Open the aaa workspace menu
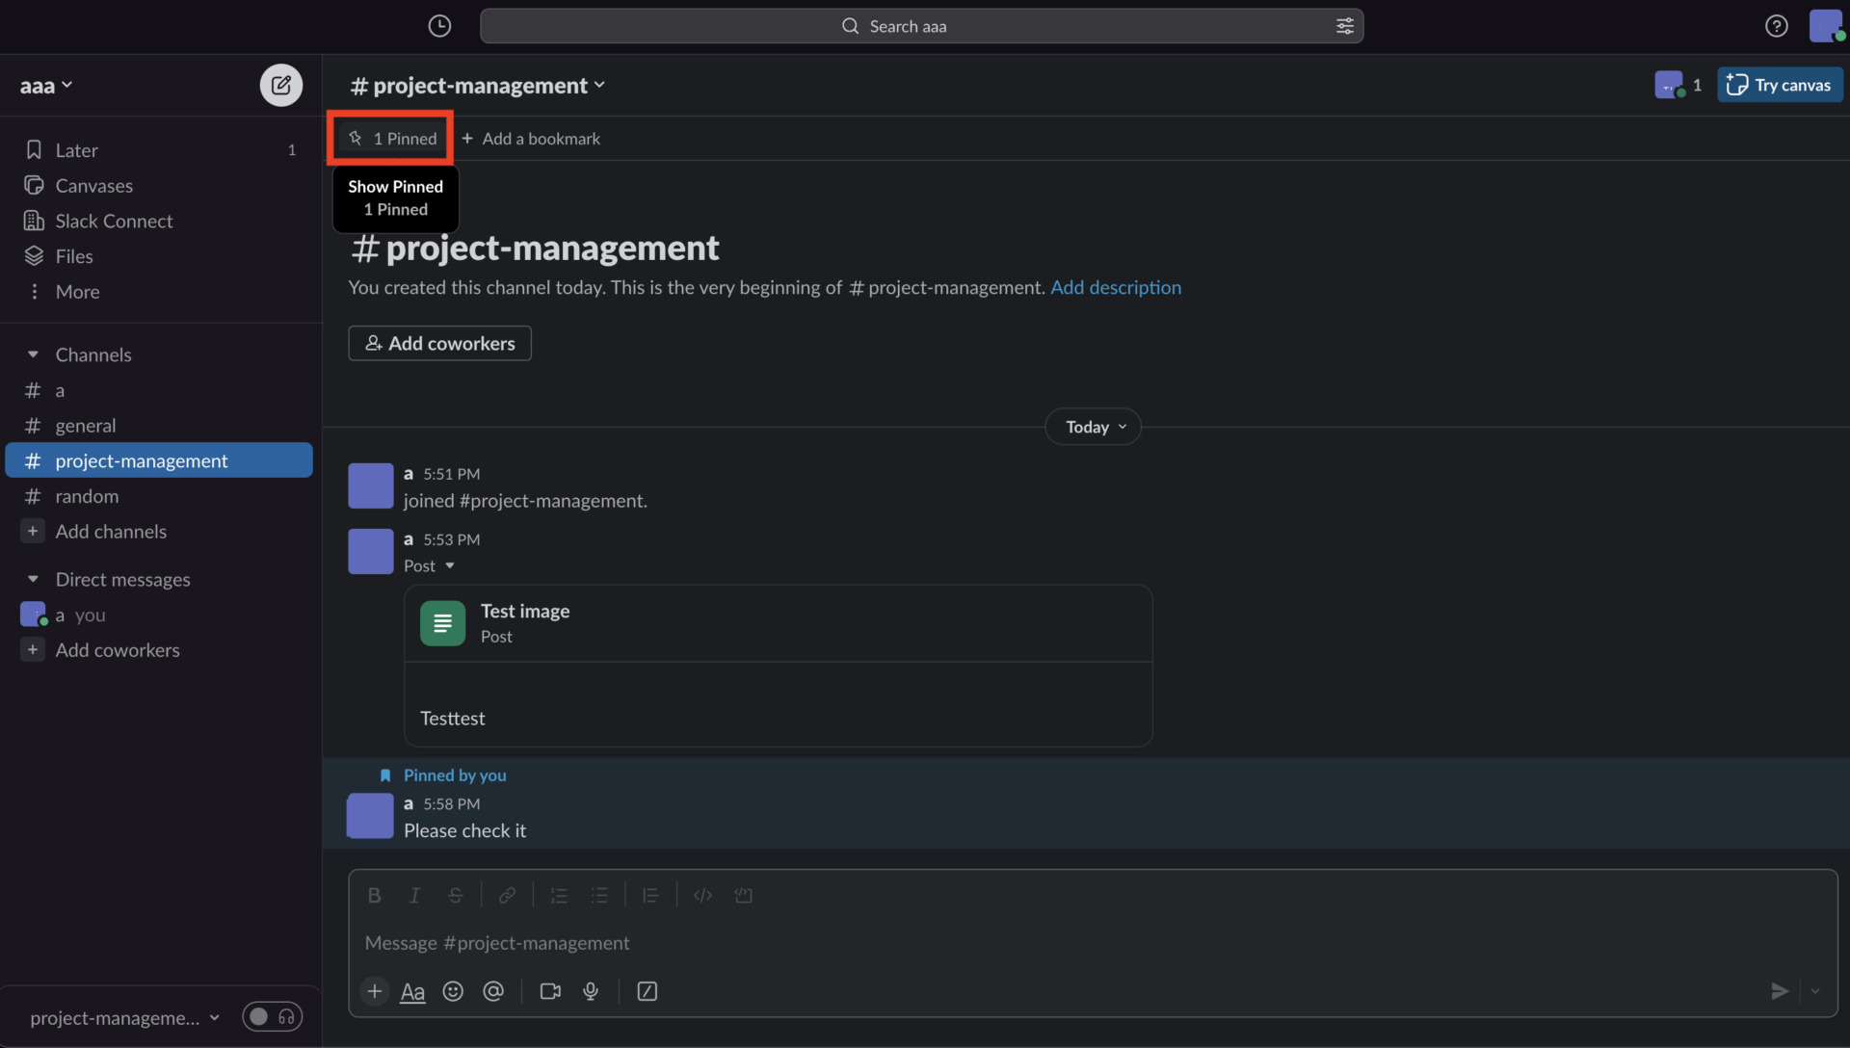Image resolution: width=1850 pixels, height=1048 pixels. [x=45, y=85]
